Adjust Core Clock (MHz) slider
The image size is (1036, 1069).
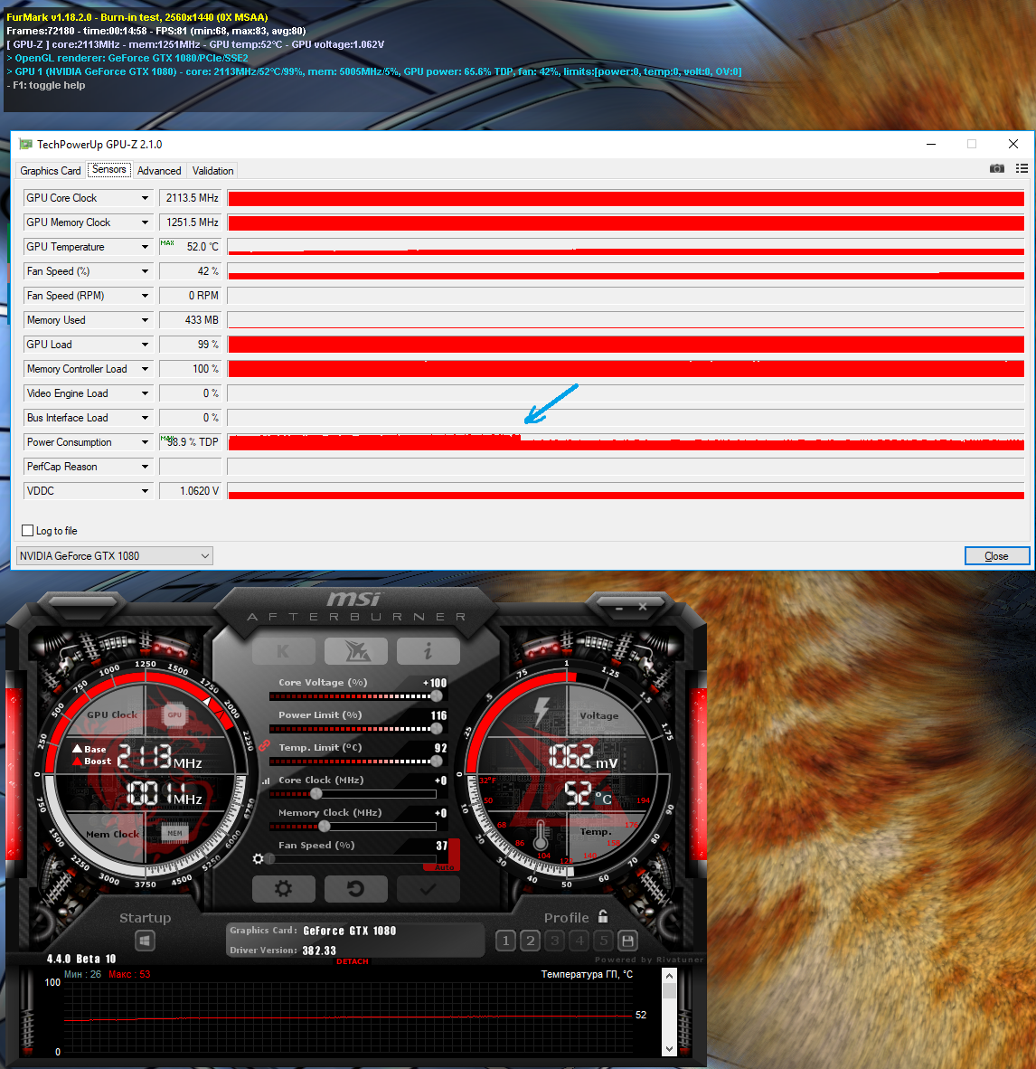click(x=353, y=794)
